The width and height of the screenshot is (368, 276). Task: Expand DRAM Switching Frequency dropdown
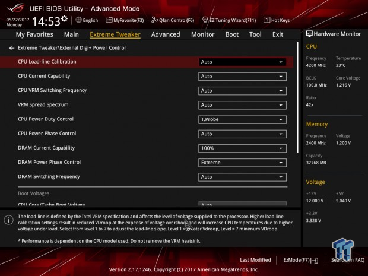click(242, 177)
